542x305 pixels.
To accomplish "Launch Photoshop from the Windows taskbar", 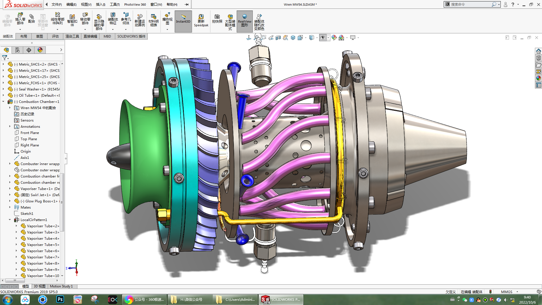I will click(60, 299).
